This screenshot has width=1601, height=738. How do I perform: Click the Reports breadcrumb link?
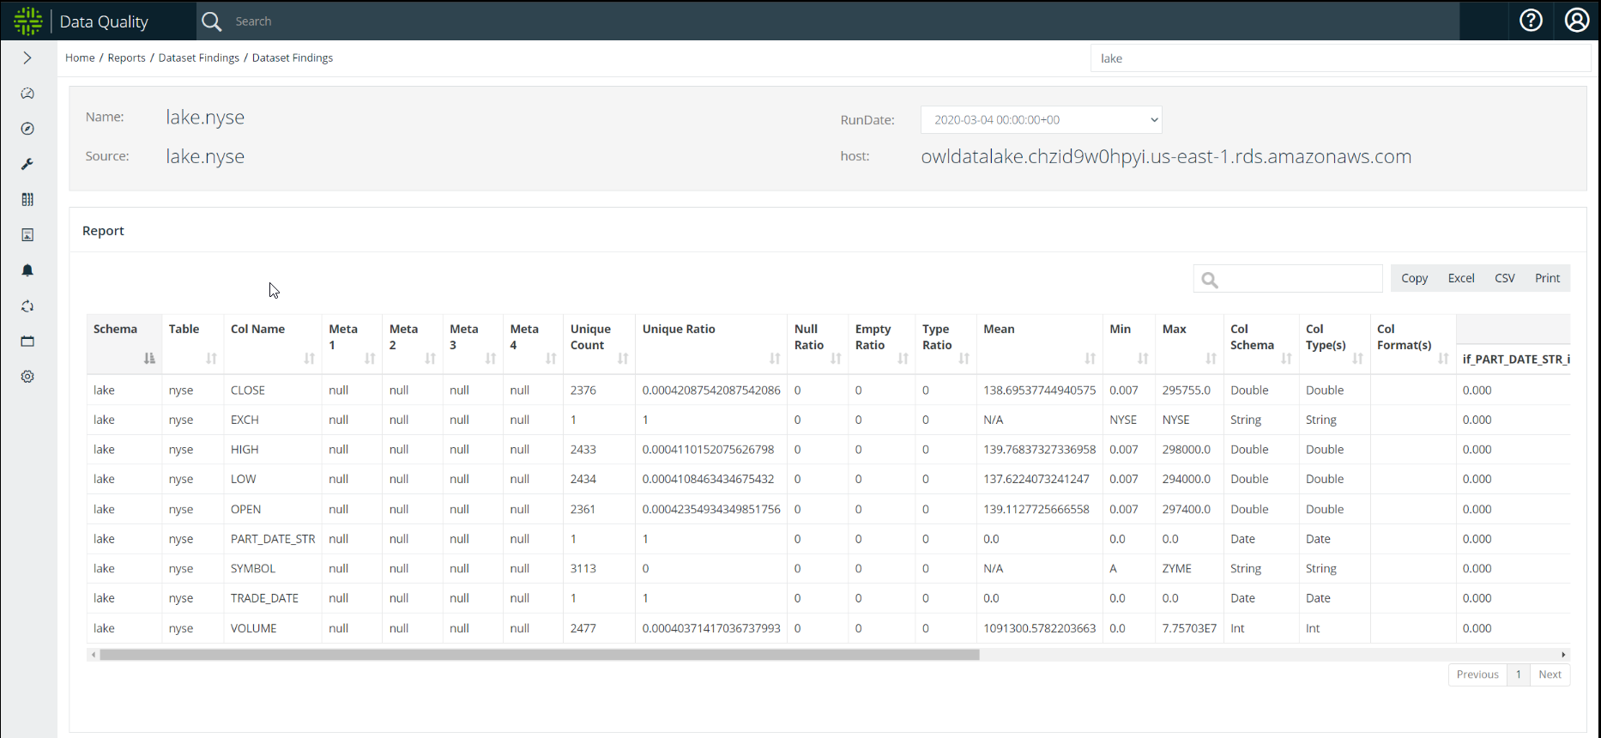tap(126, 57)
